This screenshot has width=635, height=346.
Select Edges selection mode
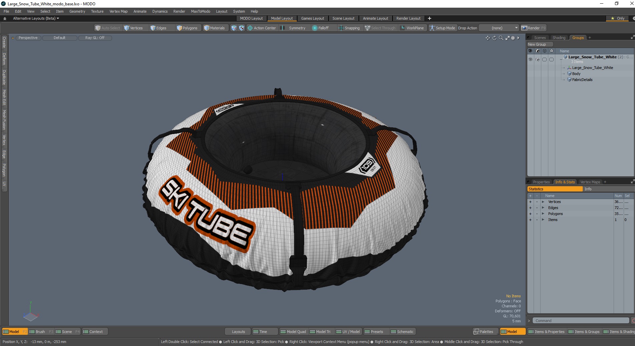pyautogui.click(x=158, y=28)
